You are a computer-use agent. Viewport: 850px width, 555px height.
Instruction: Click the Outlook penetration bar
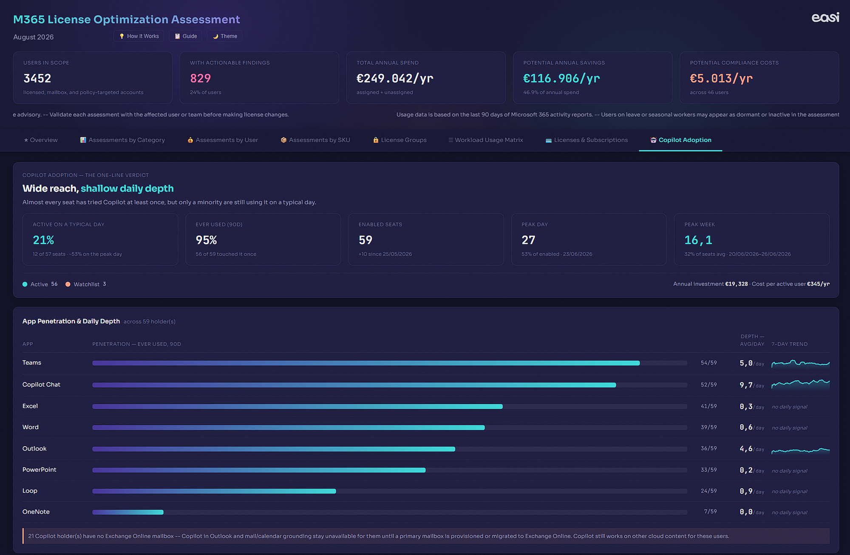click(390, 449)
